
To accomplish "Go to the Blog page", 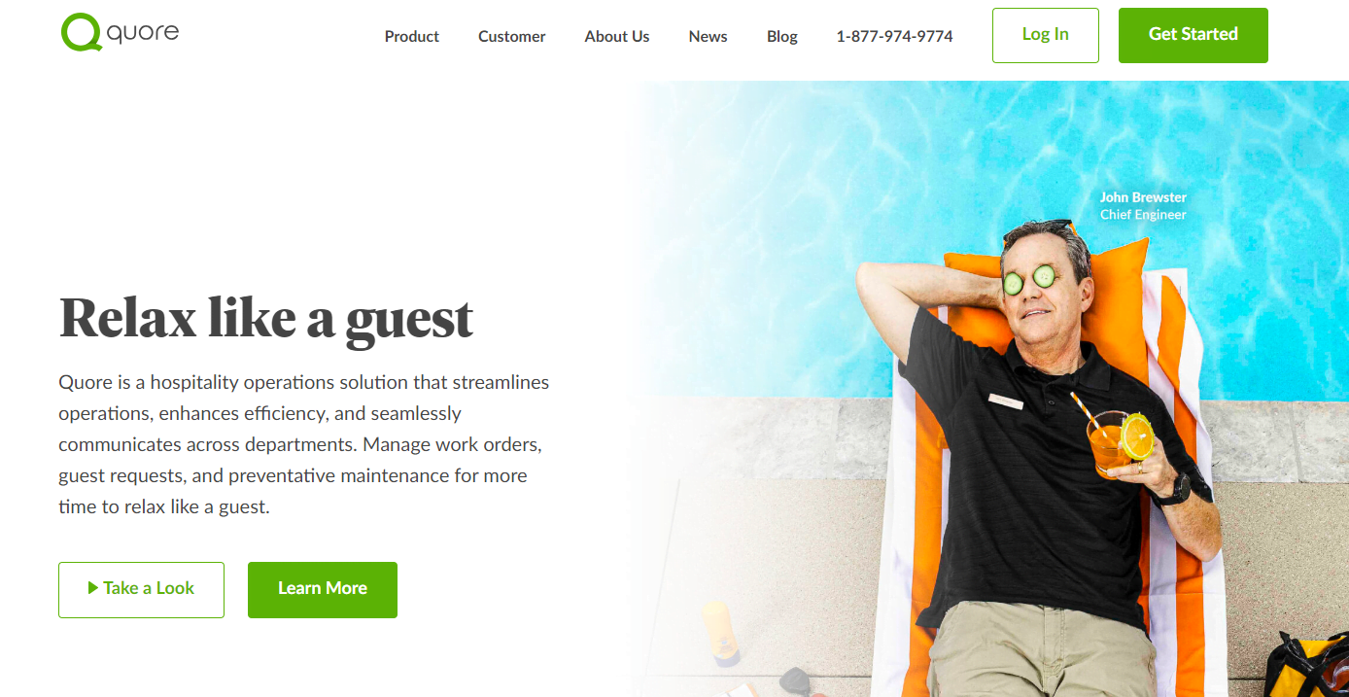I will pyautogui.click(x=782, y=36).
